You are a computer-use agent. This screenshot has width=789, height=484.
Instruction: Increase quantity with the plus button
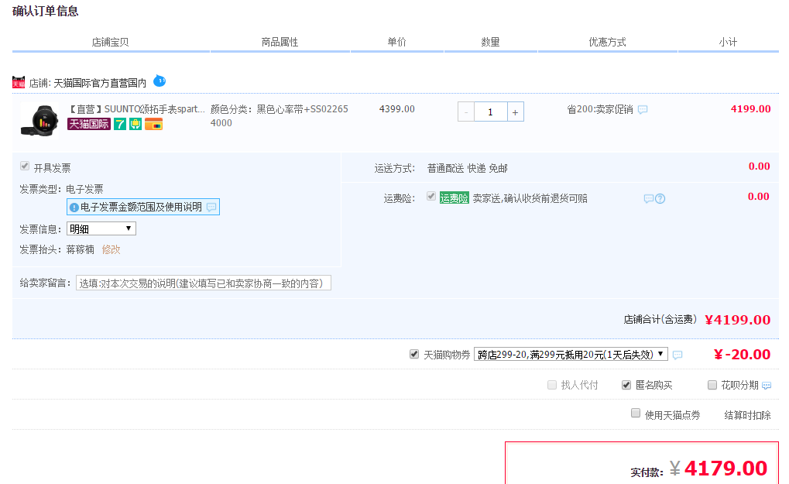pyautogui.click(x=515, y=112)
